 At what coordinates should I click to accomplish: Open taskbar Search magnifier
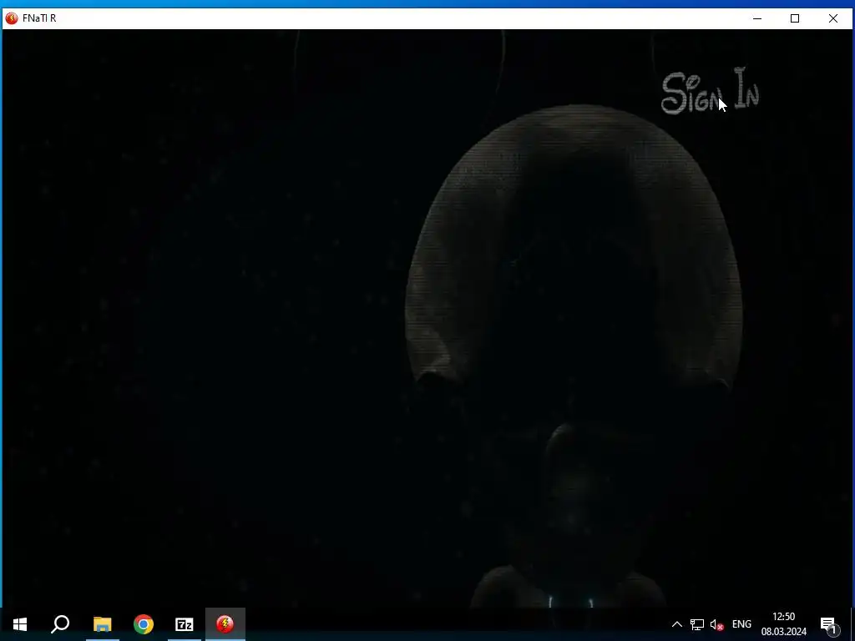tap(60, 624)
